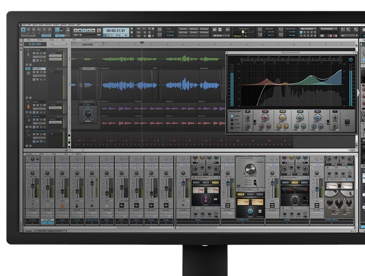365x276 pixels.
Task: Click the Snap to Grid button
Action: [x=57, y=30]
